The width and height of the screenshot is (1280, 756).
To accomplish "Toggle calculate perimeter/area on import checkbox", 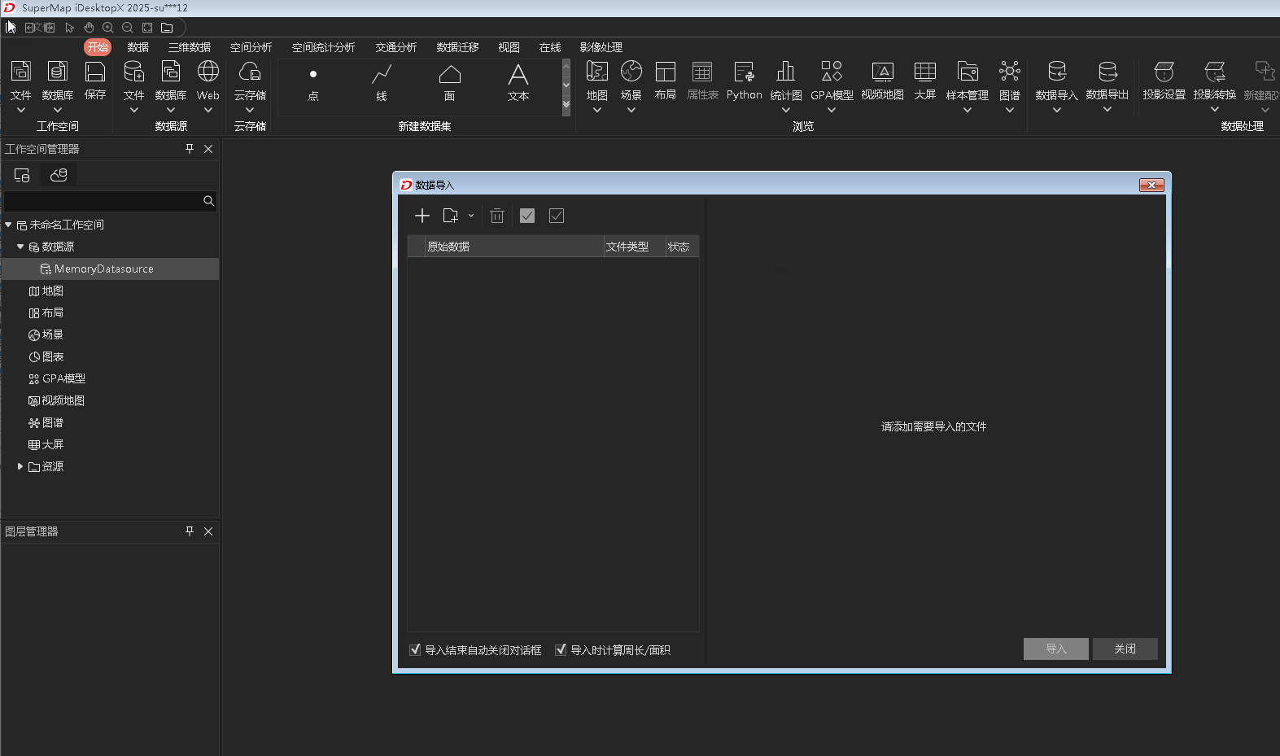I will (x=561, y=649).
